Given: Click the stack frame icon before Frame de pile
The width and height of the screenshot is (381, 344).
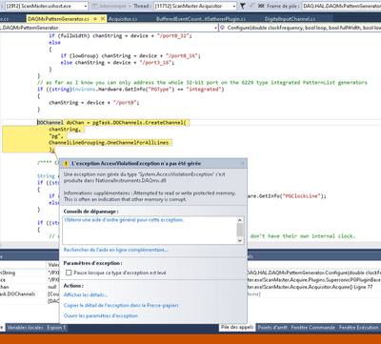Looking at the screenshot, I should [x=261, y=6].
